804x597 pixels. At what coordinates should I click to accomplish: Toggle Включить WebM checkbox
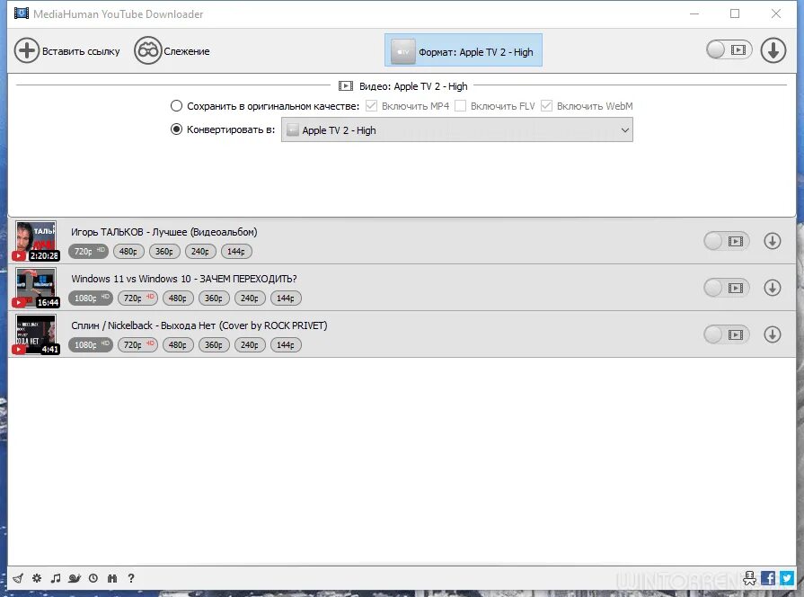point(546,106)
